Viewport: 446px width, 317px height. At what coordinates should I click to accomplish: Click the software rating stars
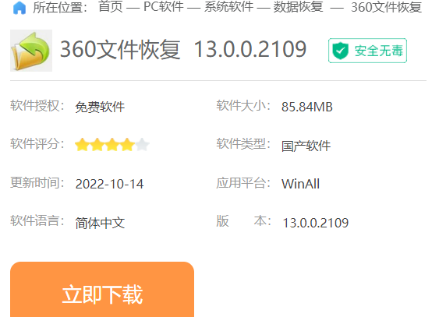pos(112,145)
